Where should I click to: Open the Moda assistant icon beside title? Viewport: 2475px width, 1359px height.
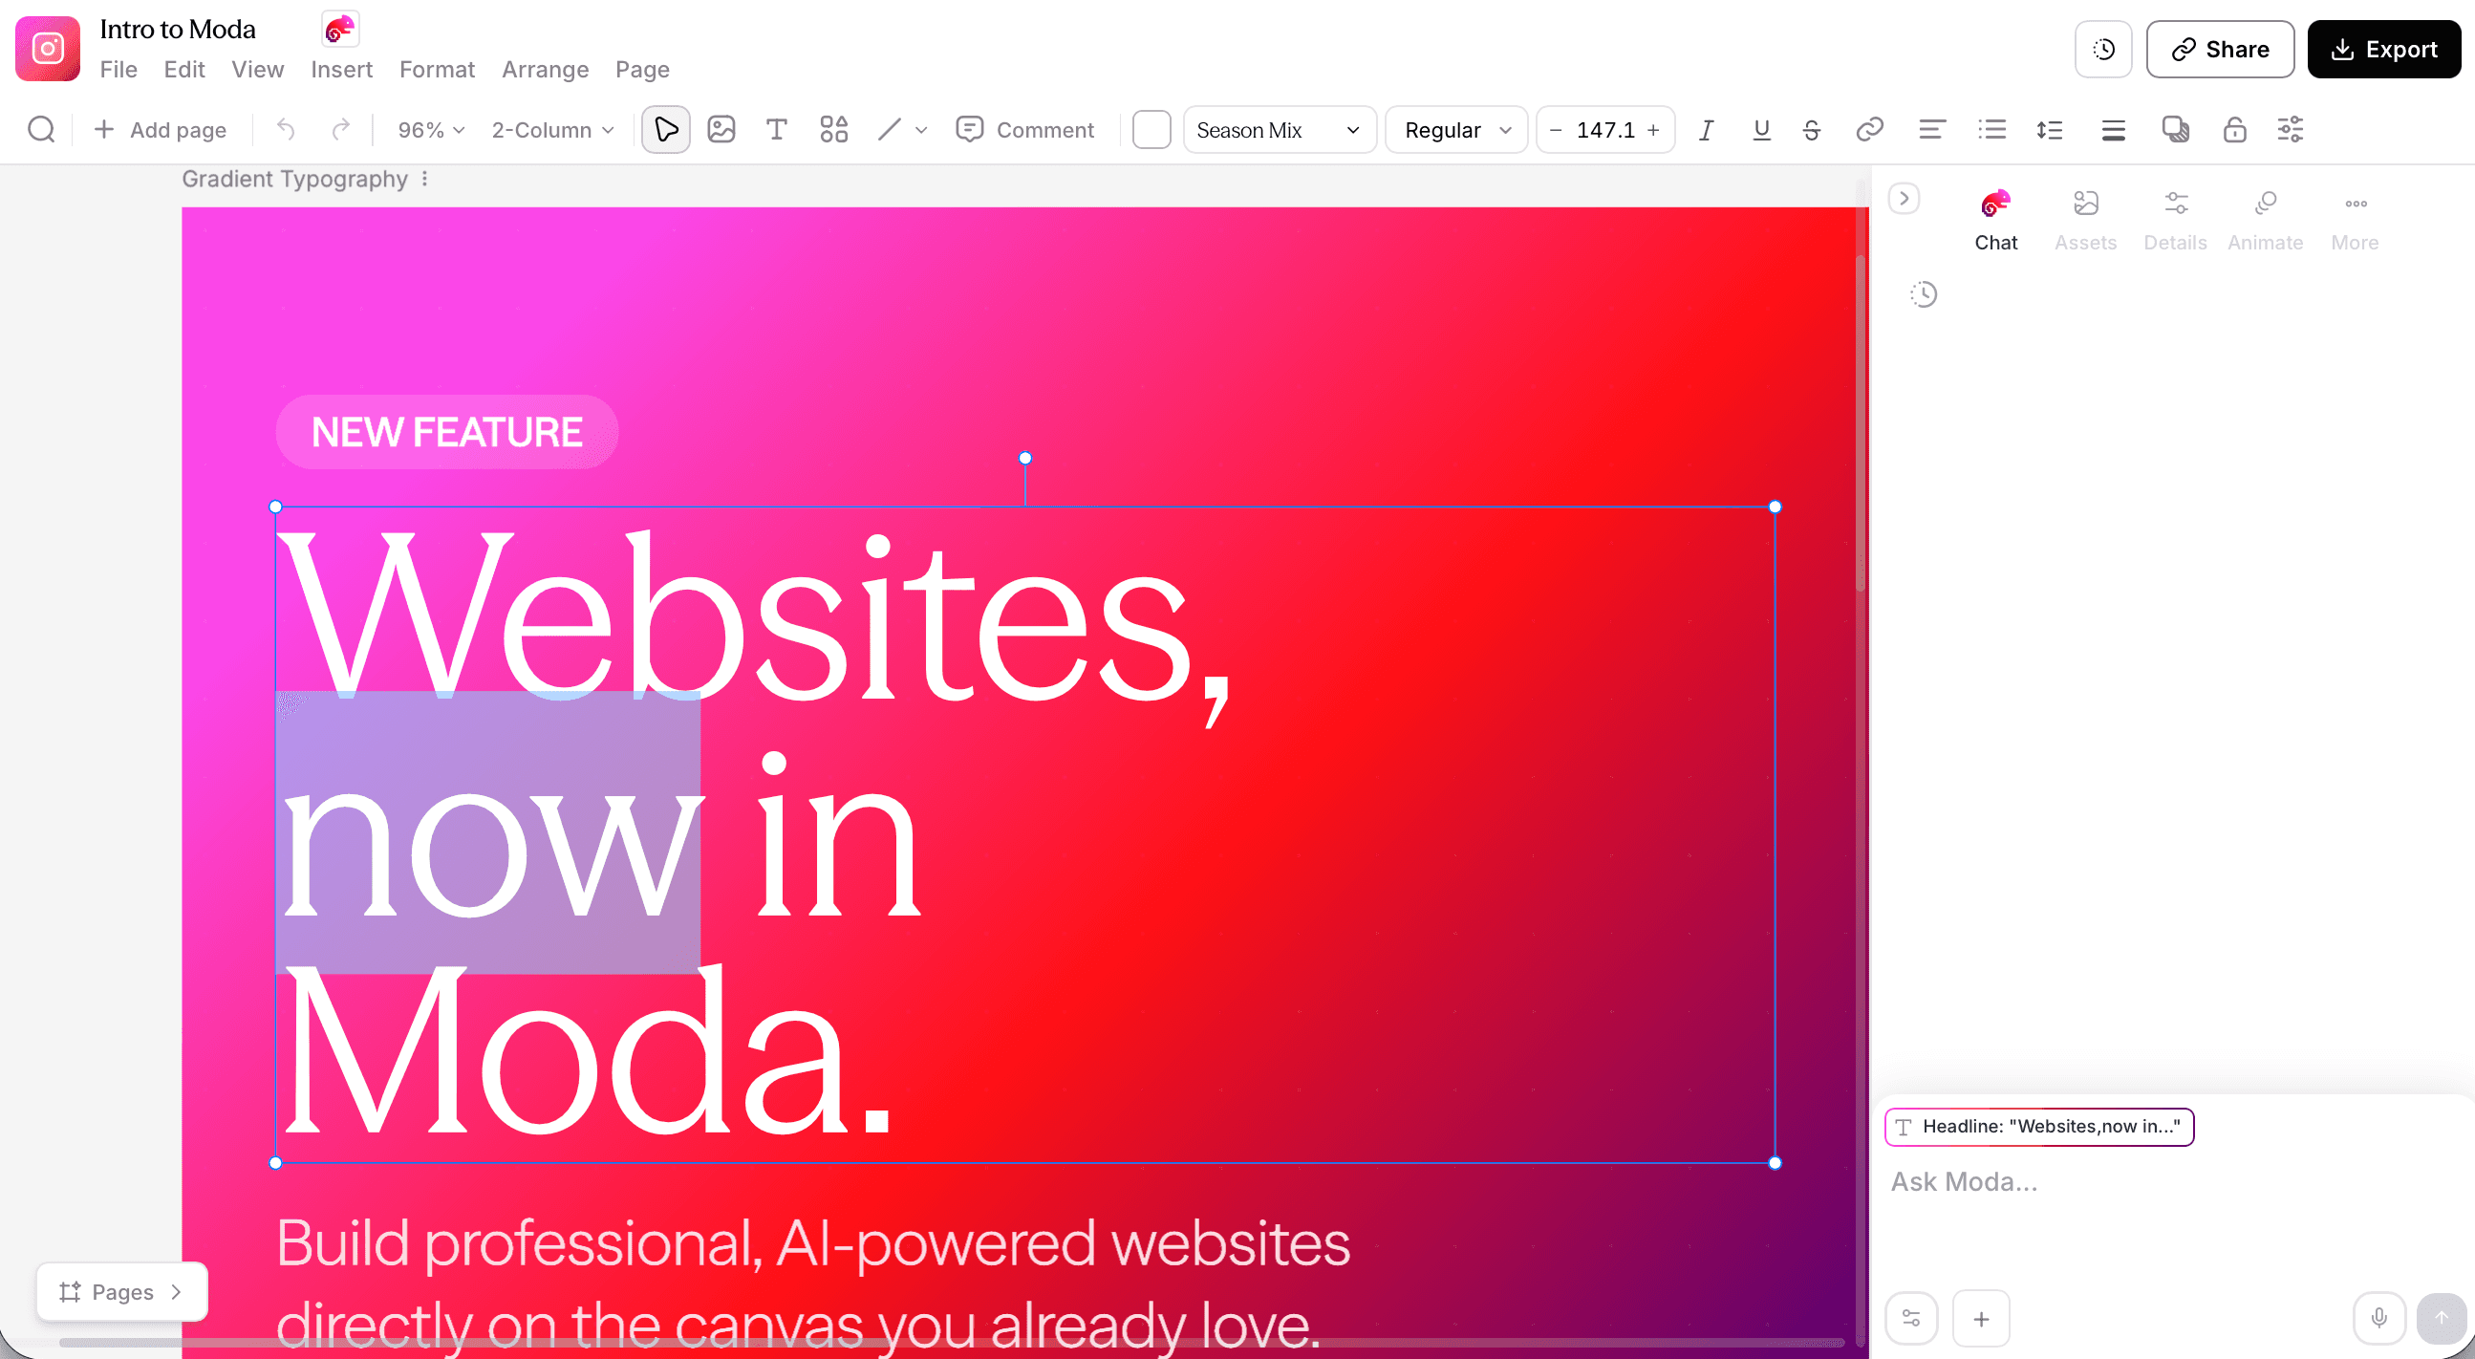tap(339, 29)
